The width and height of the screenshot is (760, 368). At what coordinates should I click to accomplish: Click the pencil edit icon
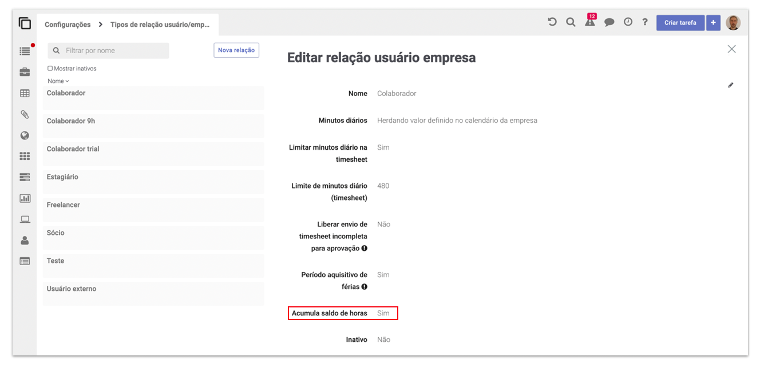click(730, 85)
